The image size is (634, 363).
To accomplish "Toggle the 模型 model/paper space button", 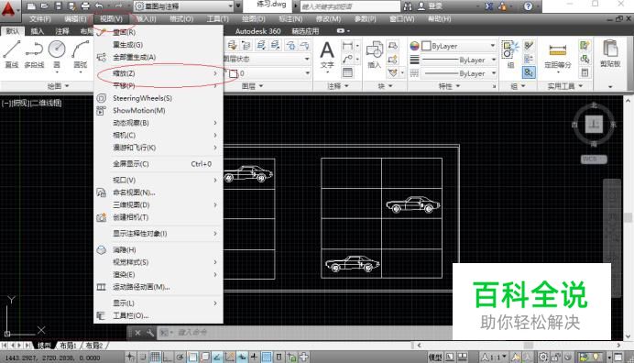I will pyautogui.click(x=435, y=357).
